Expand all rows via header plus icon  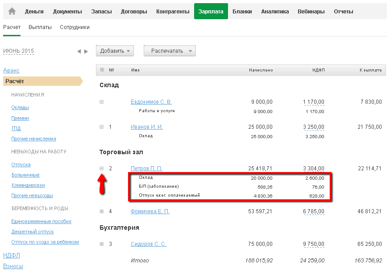(102, 70)
